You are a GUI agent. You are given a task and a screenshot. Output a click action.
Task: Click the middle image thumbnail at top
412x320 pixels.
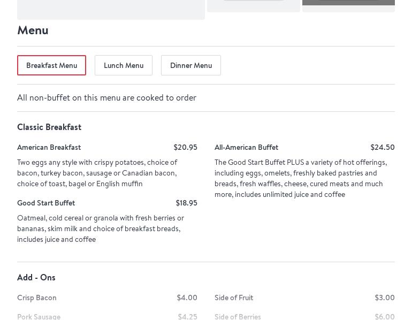click(x=254, y=5)
